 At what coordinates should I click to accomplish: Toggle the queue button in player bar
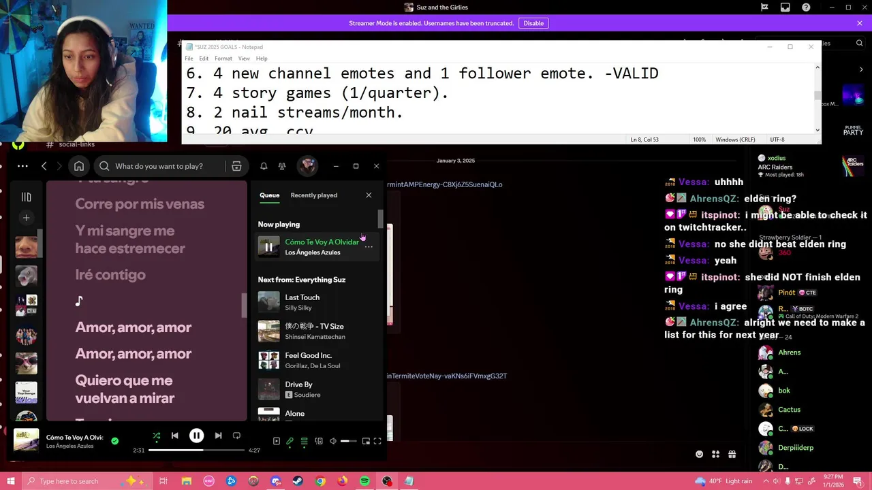click(x=304, y=441)
